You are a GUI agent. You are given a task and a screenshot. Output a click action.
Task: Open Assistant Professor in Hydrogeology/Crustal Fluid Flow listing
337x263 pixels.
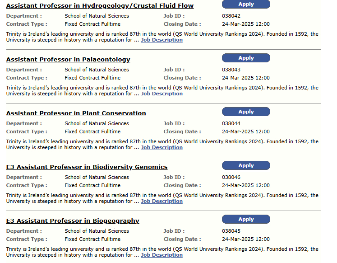(100, 6)
